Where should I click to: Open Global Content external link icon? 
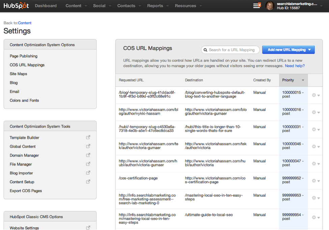click(x=88, y=146)
